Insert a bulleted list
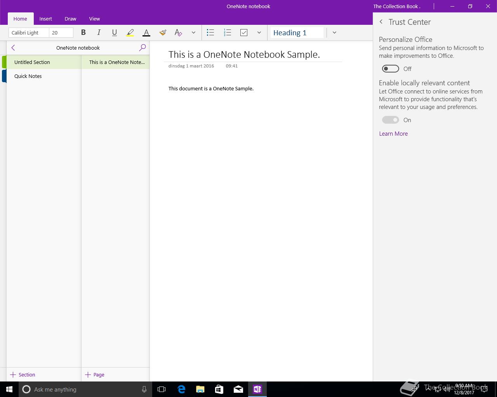The image size is (497, 397). (x=210, y=33)
